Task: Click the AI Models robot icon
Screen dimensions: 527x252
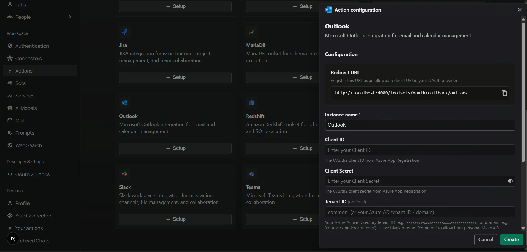Action: [10, 108]
